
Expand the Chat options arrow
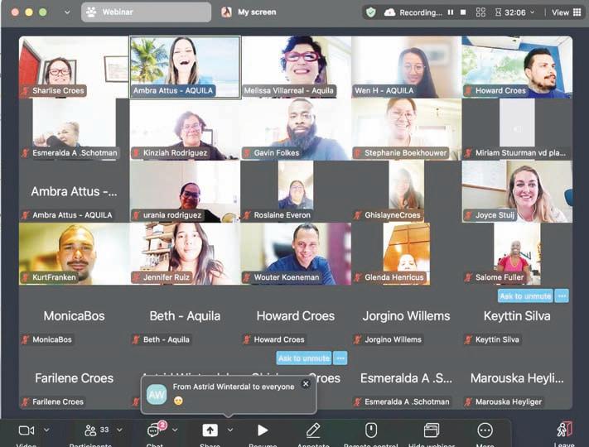tap(175, 430)
